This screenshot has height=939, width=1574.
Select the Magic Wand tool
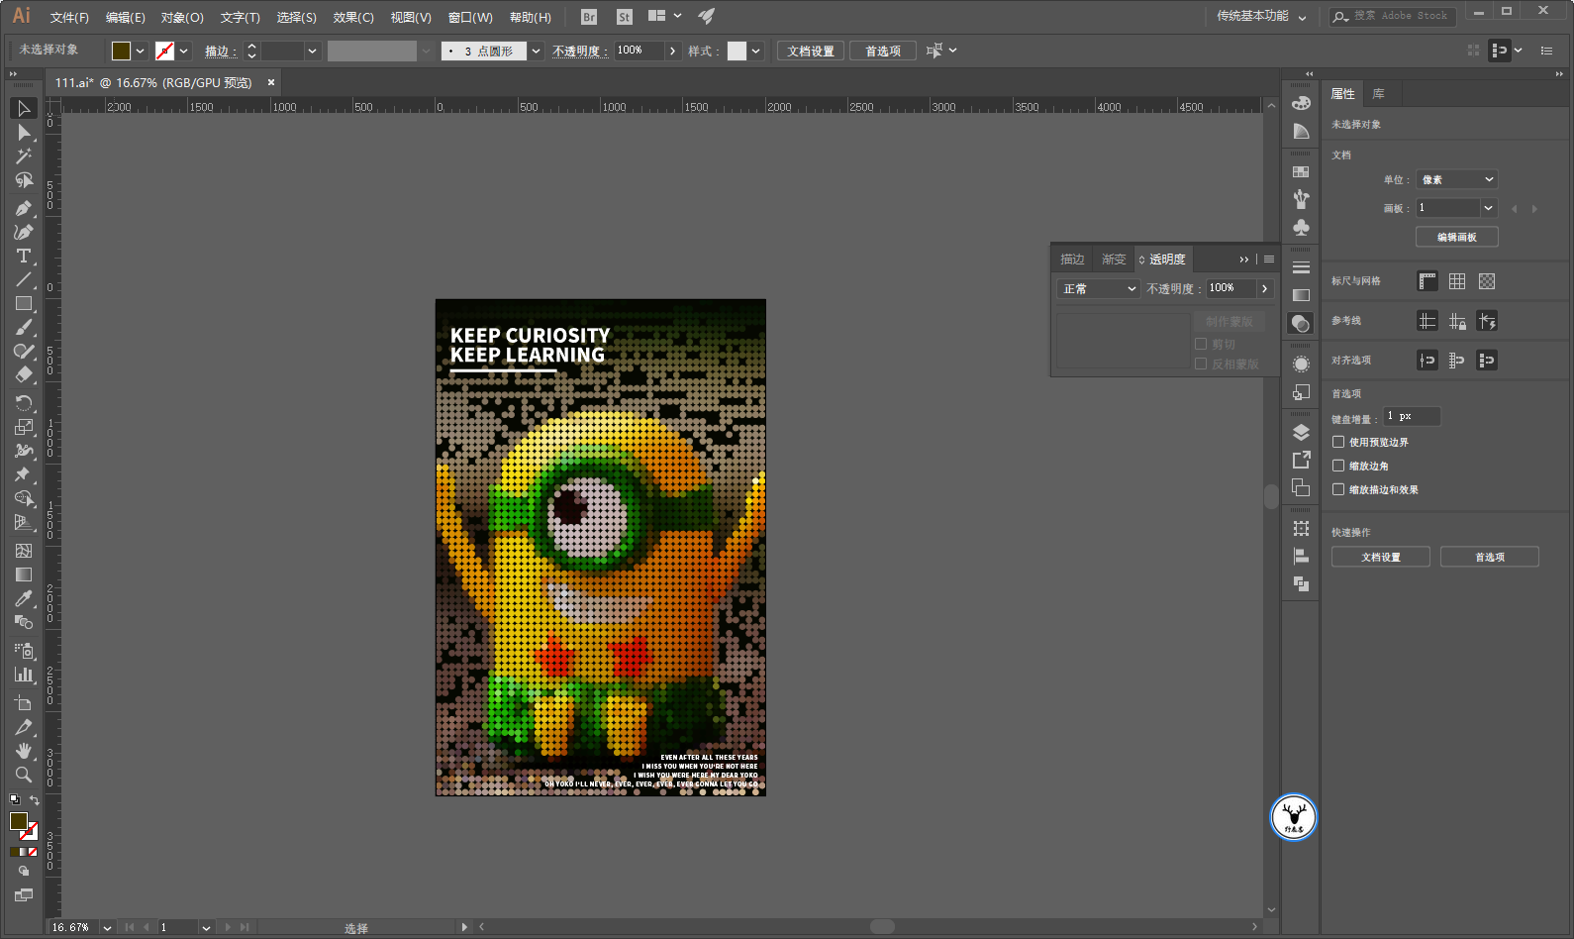tap(23, 156)
